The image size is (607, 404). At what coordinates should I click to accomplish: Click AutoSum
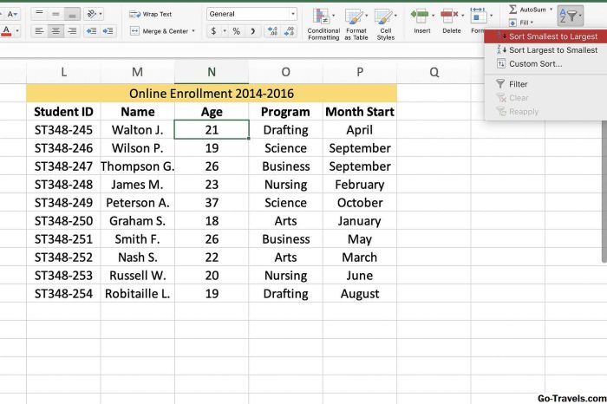point(527,10)
